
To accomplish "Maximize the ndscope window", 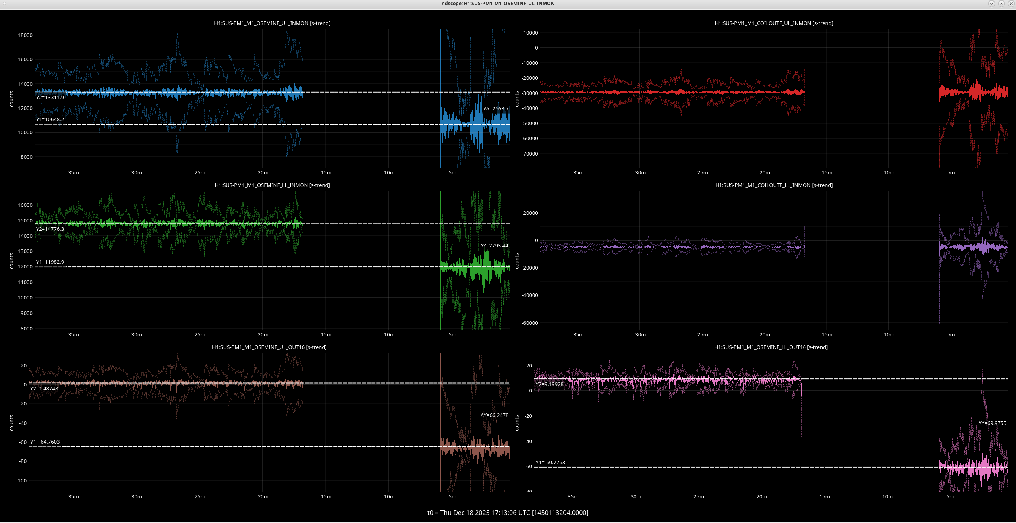I will coord(1001,4).
